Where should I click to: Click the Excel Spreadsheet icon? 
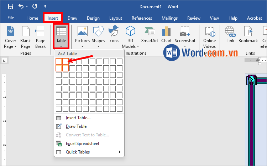click(59, 144)
